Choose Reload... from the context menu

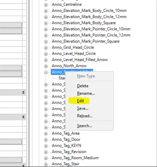(x=85, y=116)
